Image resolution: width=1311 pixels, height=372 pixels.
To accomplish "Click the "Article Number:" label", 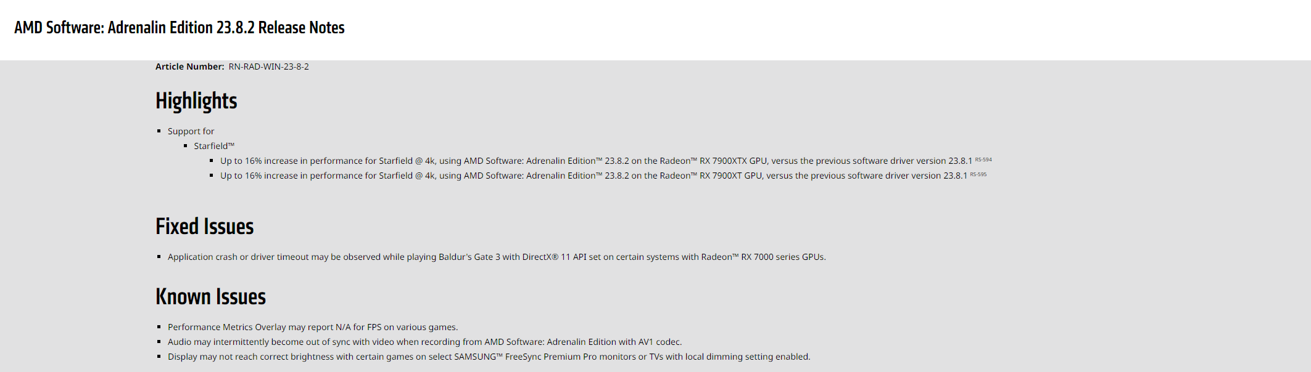I will [x=189, y=67].
